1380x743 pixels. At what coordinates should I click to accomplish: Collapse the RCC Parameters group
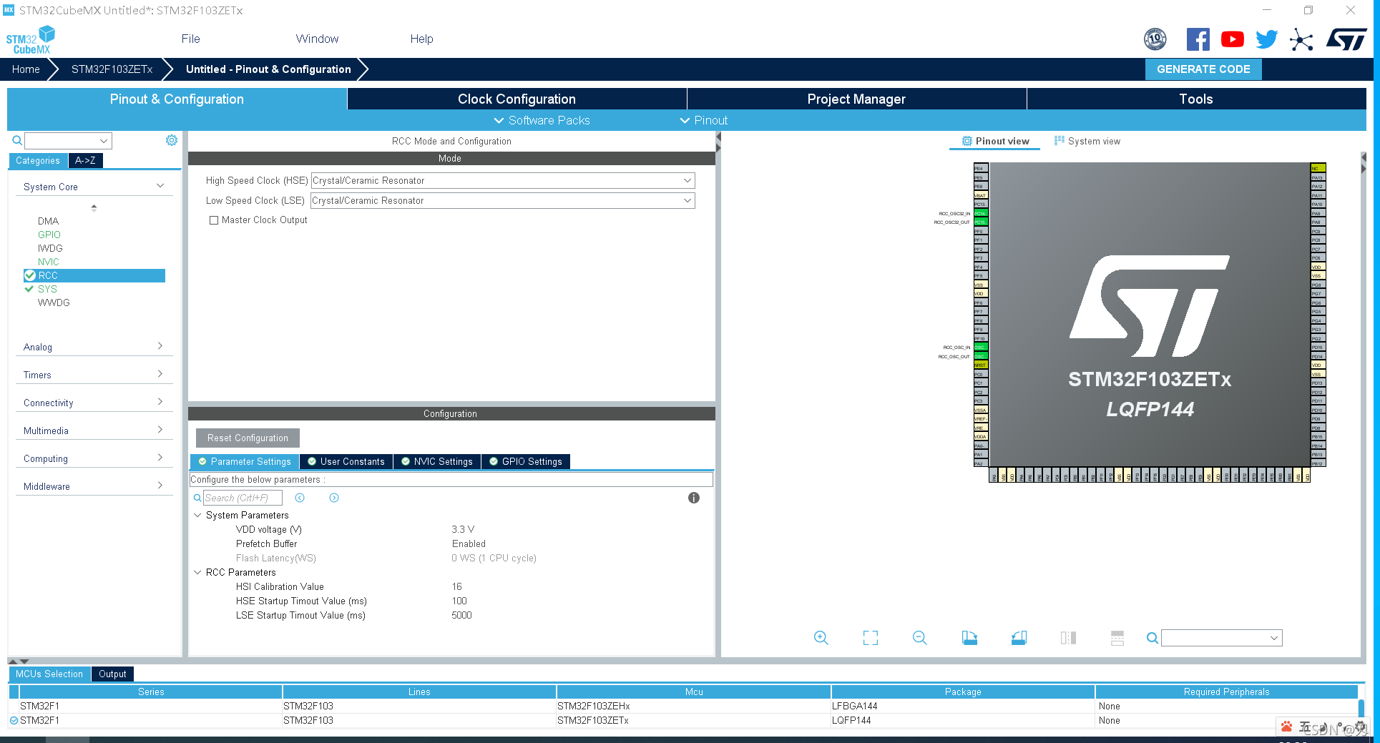point(198,572)
